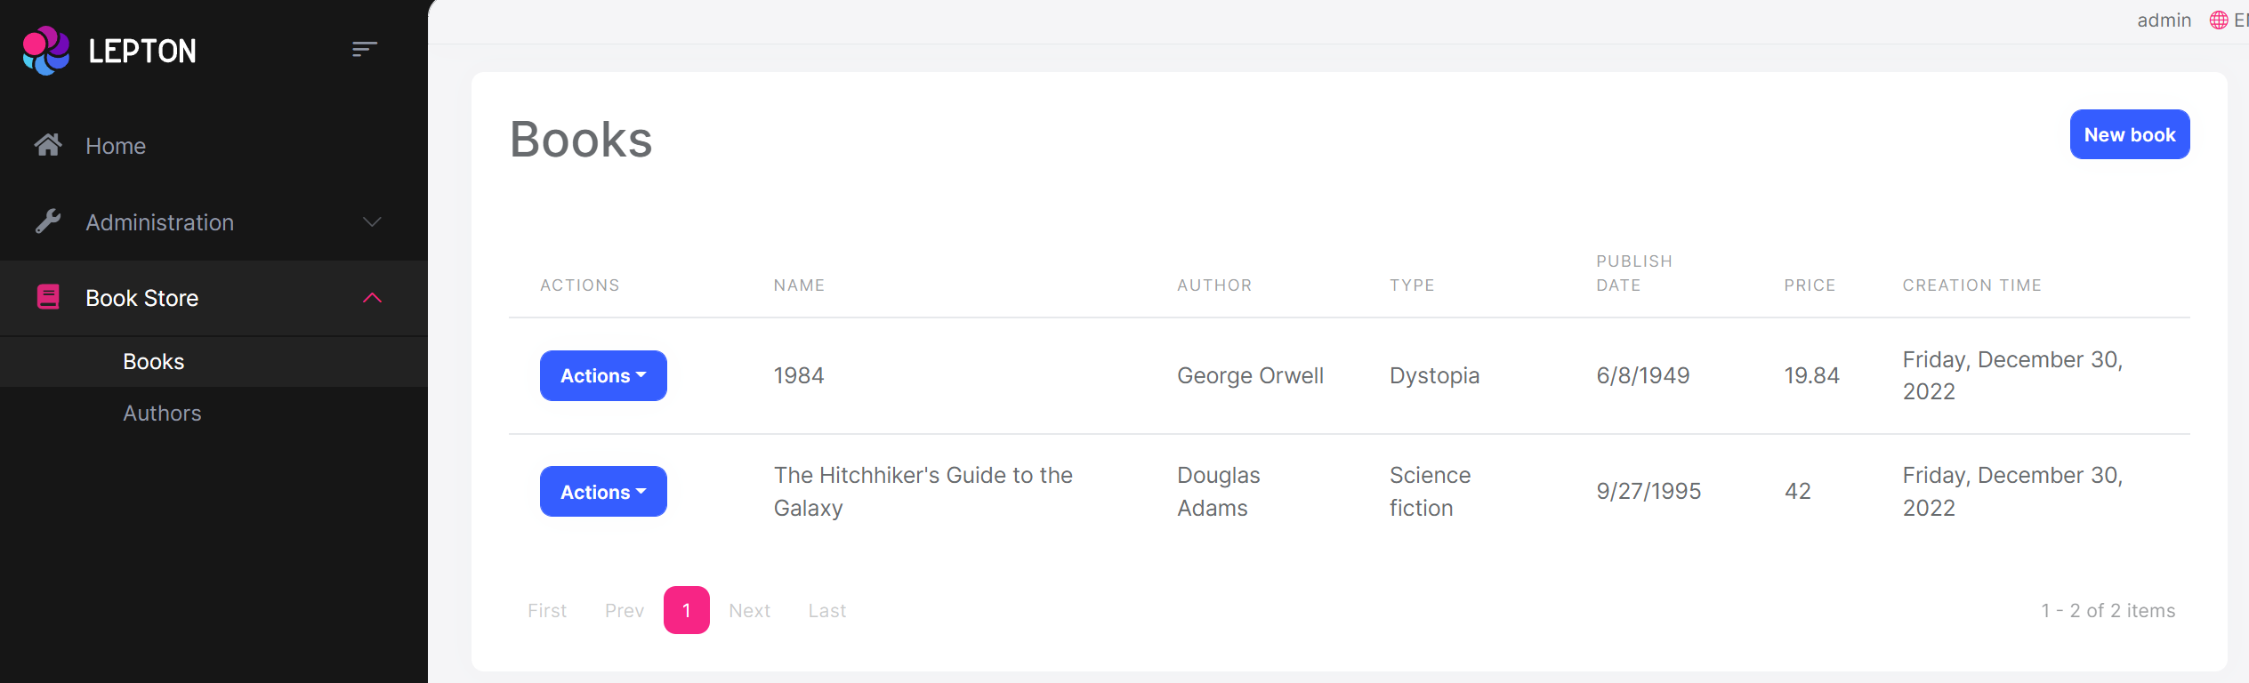Image resolution: width=2249 pixels, height=683 pixels.
Task: Go to pagination page 1
Action: tap(686, 610)
